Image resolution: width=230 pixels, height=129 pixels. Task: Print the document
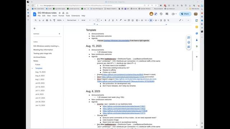pyautogui.click(x=47, y=20)
